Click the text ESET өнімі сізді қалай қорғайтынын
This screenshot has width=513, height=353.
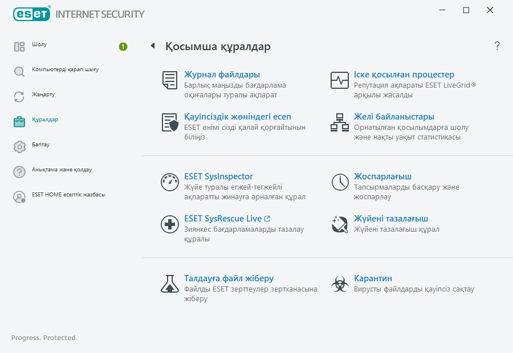245,132
